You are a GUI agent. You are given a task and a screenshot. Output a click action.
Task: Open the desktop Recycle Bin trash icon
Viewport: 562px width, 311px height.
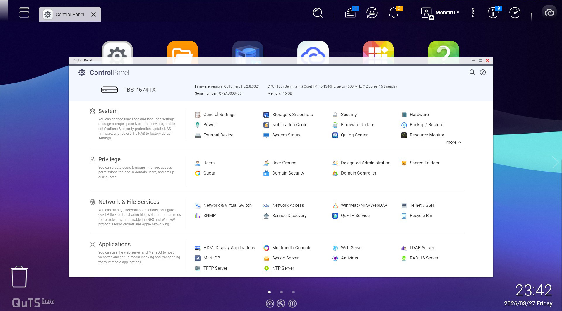click(19, 277)
